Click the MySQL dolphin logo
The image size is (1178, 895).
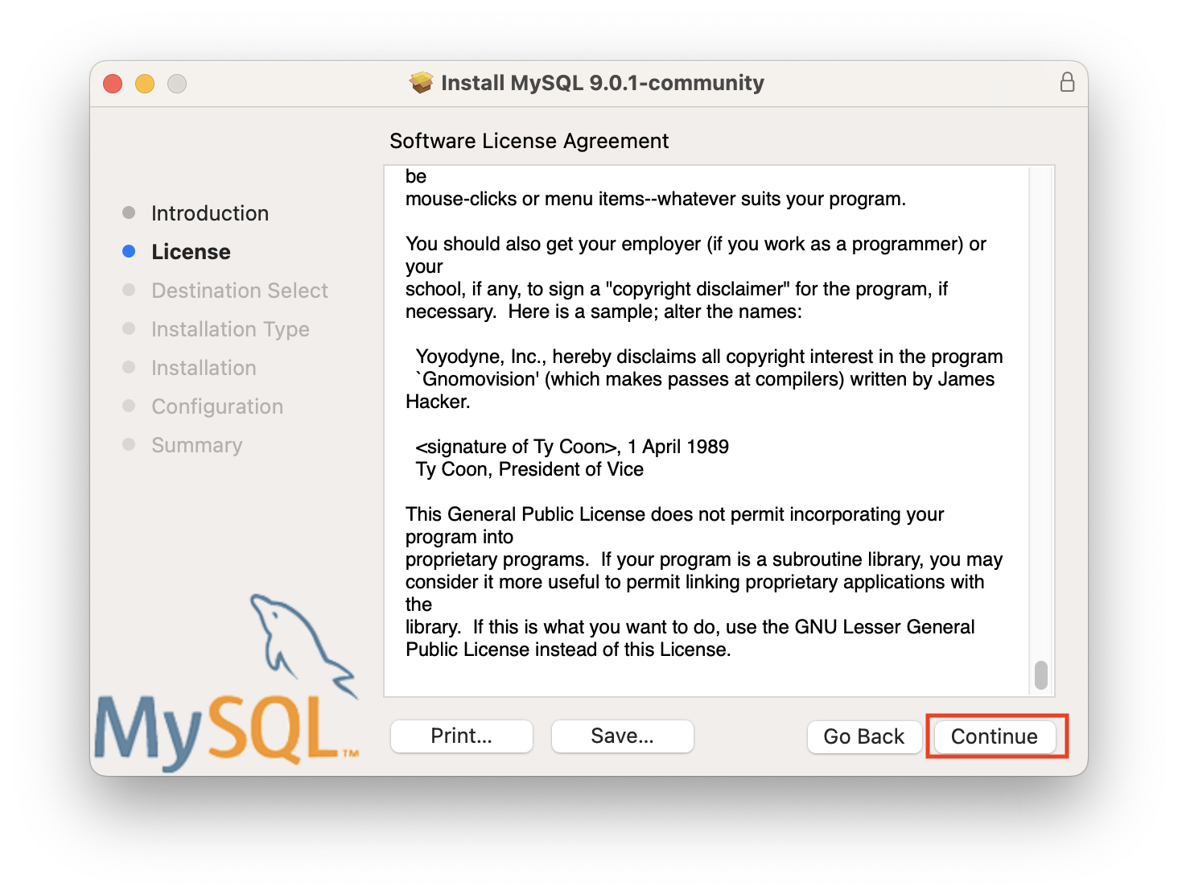pos(227,683)
